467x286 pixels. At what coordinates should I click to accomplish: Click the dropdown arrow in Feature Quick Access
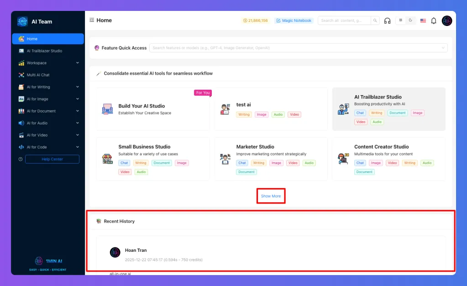click(x=443, y=48)
